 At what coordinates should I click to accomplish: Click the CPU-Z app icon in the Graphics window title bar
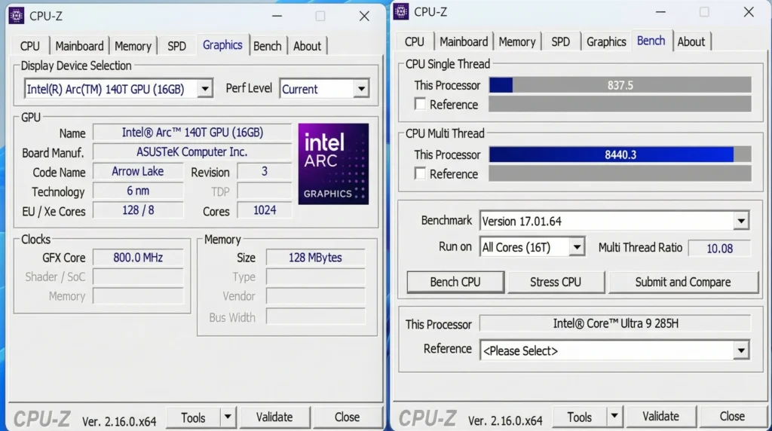coord(16,16)
